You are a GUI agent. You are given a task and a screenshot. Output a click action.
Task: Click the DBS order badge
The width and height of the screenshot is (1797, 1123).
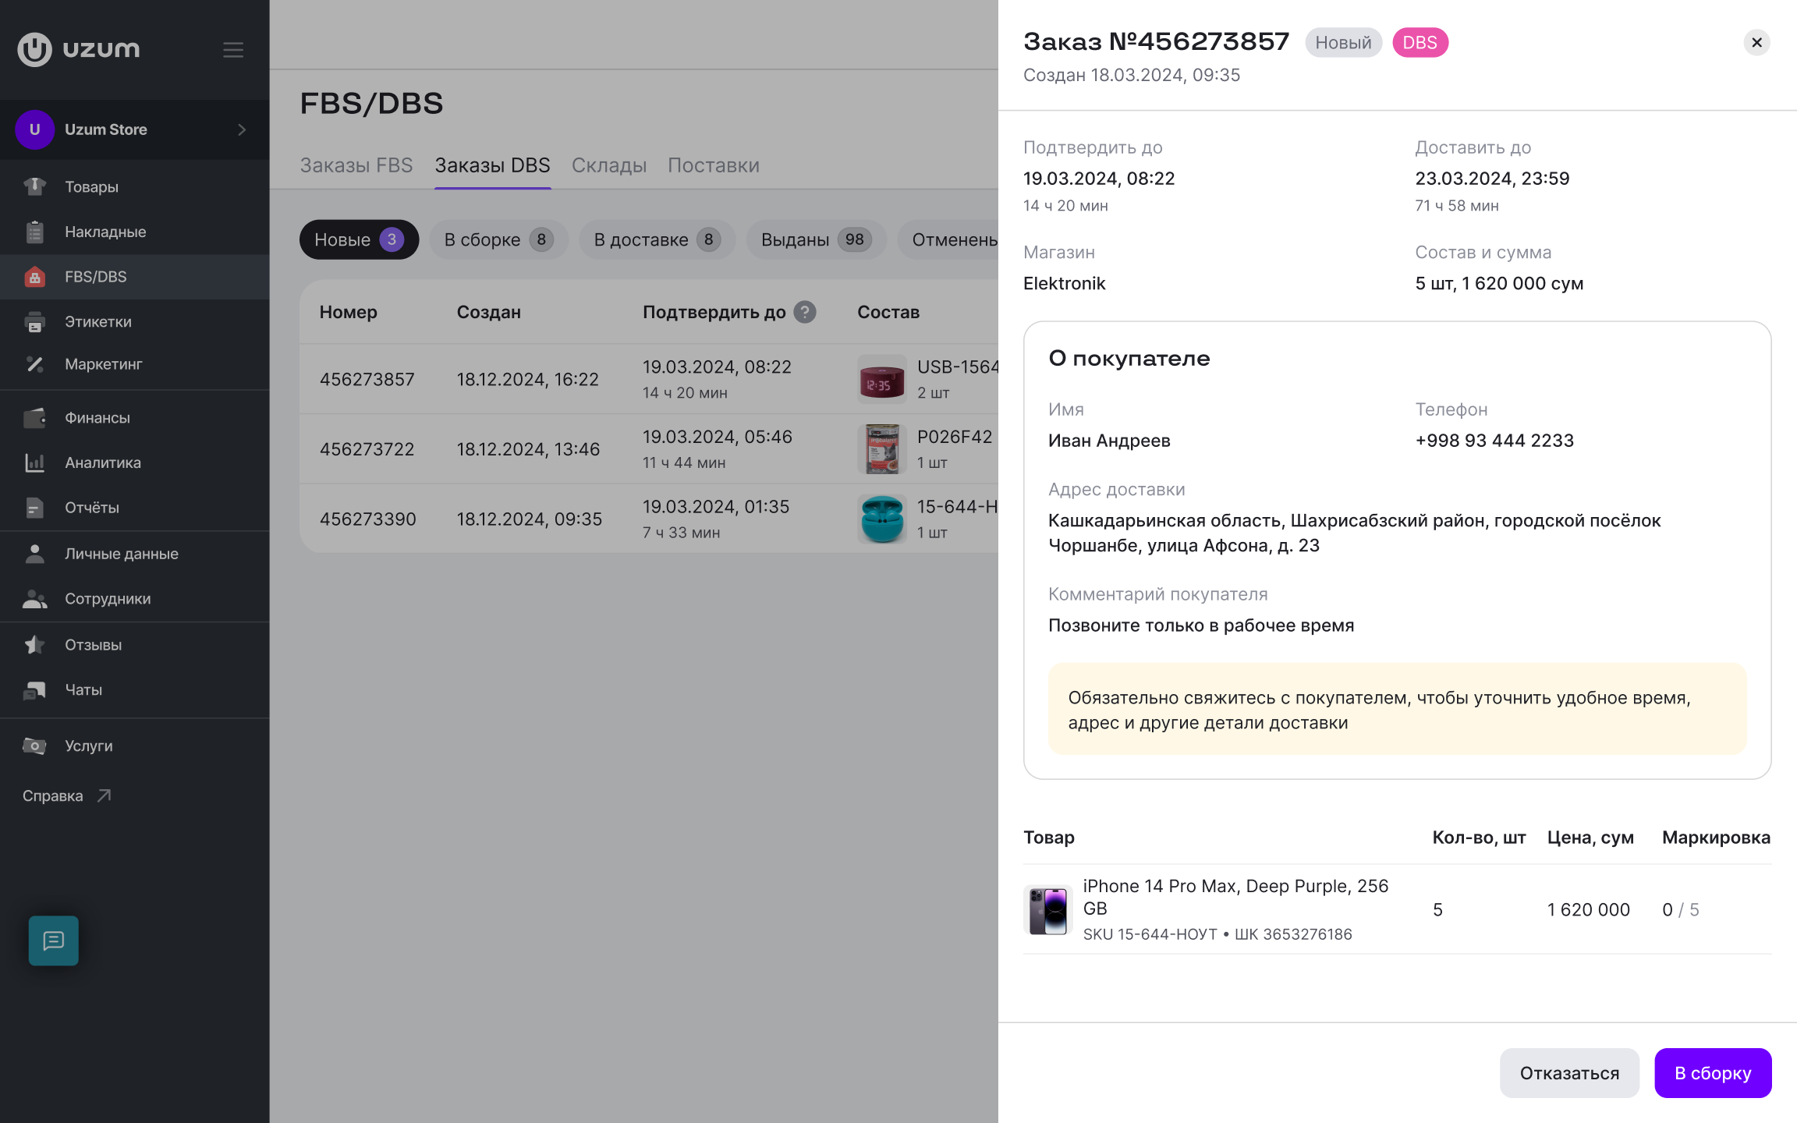pyautogui.click(x=1420, y=42)
